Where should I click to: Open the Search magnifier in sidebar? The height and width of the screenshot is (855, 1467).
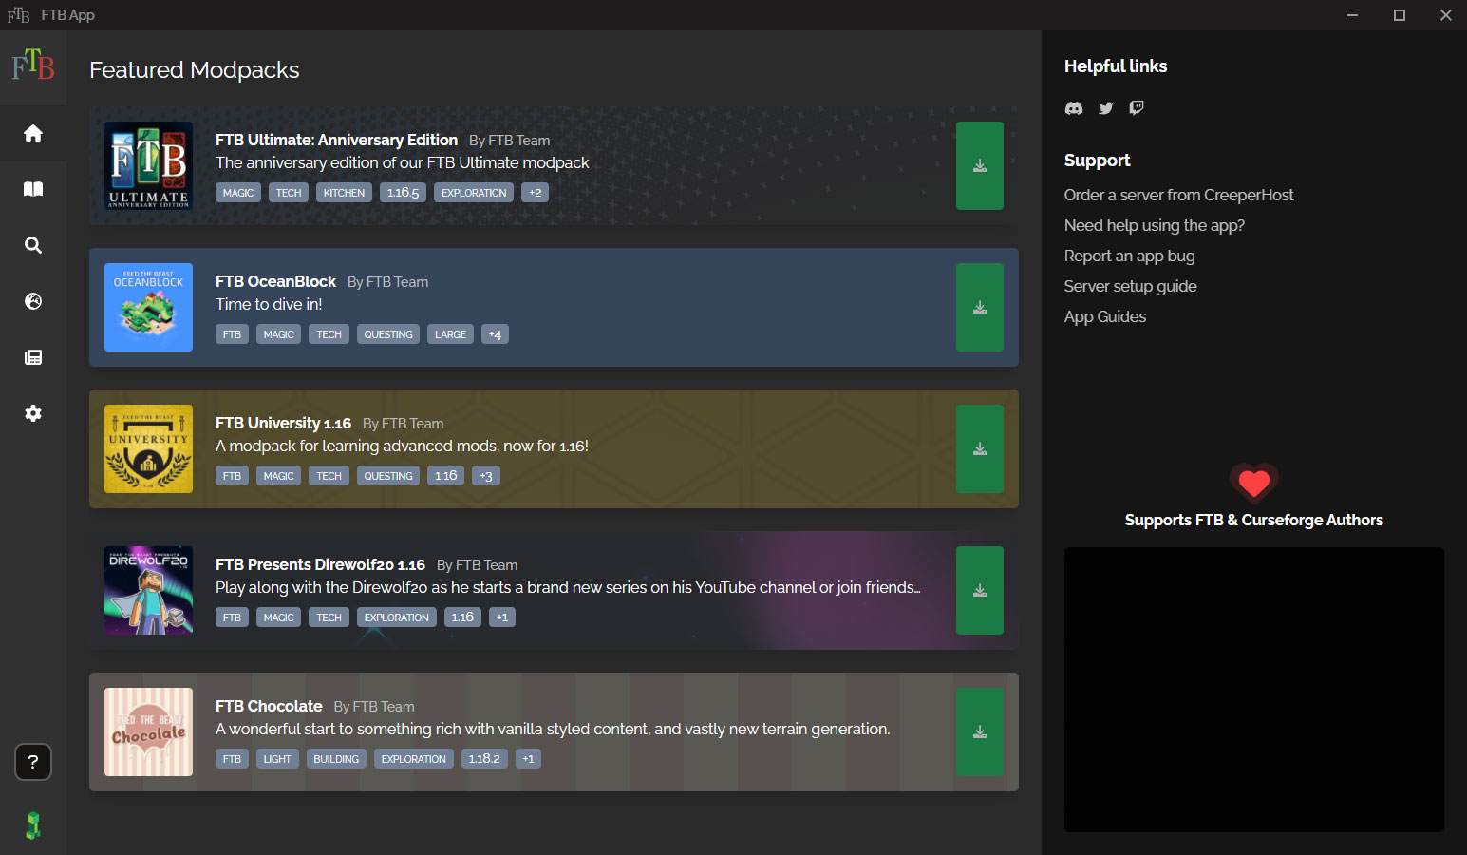pos(33,245)
